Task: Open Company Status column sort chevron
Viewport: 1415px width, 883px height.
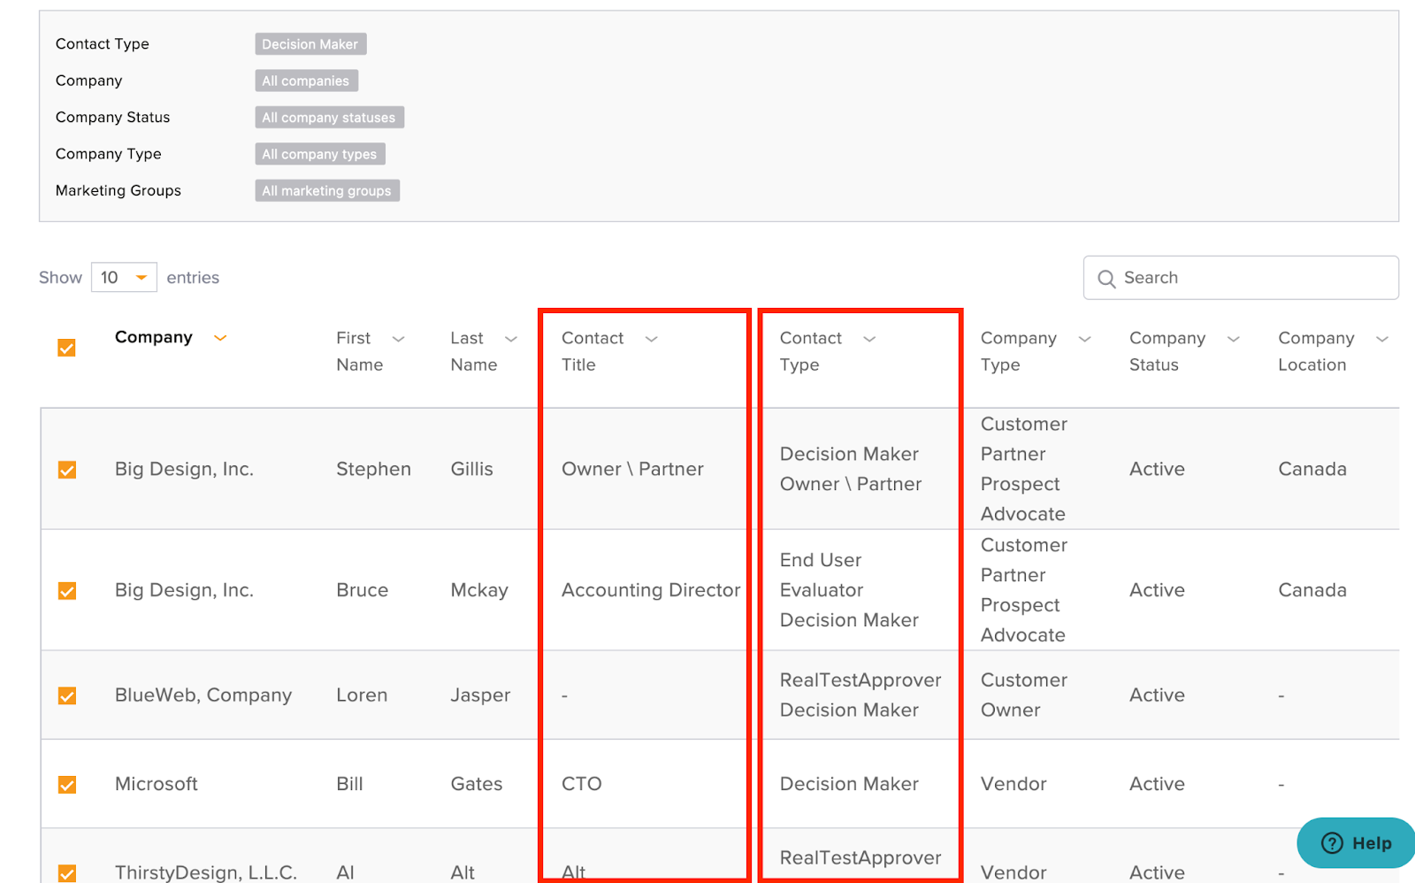Action: click(1234, 339)
